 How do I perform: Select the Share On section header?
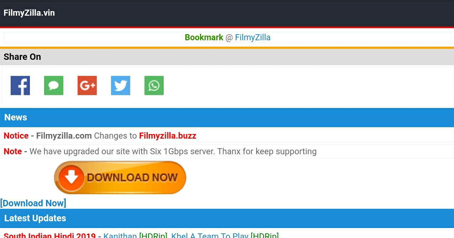[x=227, y=57]
